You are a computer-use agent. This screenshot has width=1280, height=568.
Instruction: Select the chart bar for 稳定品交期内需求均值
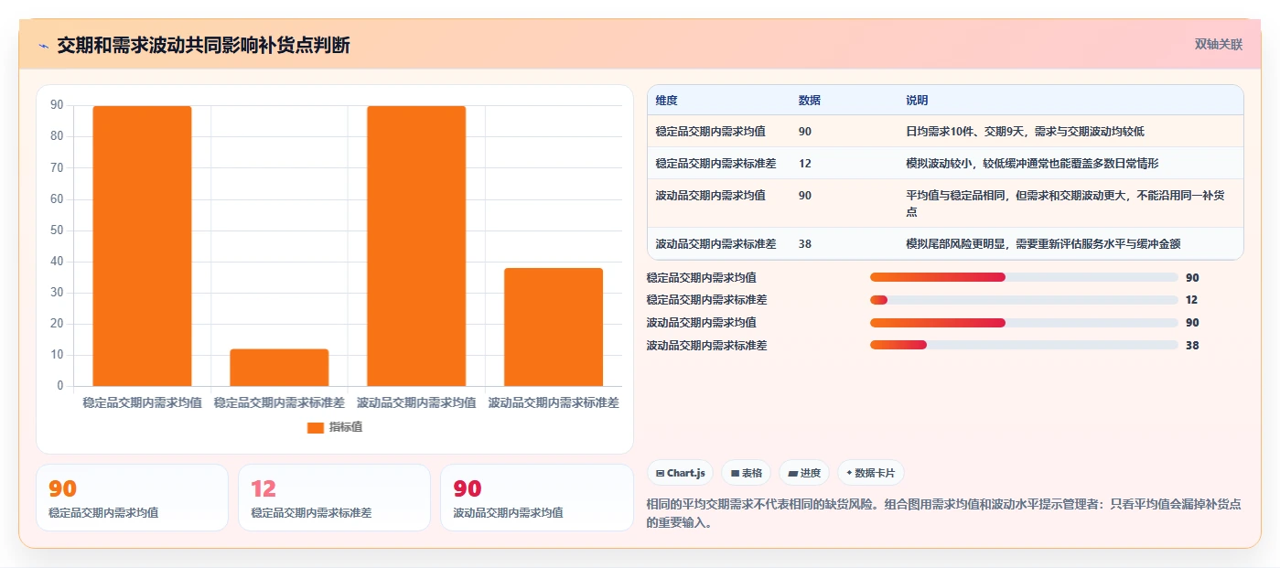142,246
